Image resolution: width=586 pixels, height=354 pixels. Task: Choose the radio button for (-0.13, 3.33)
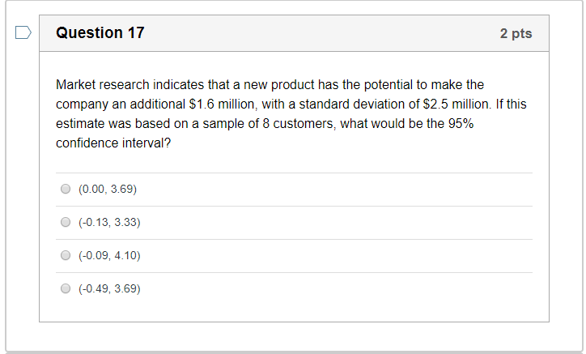point(66,222)
